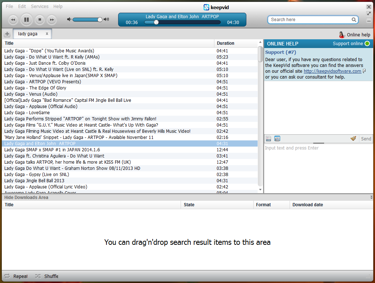Sort results by the Duration column header
375x283 pixels.
point(236,43)
